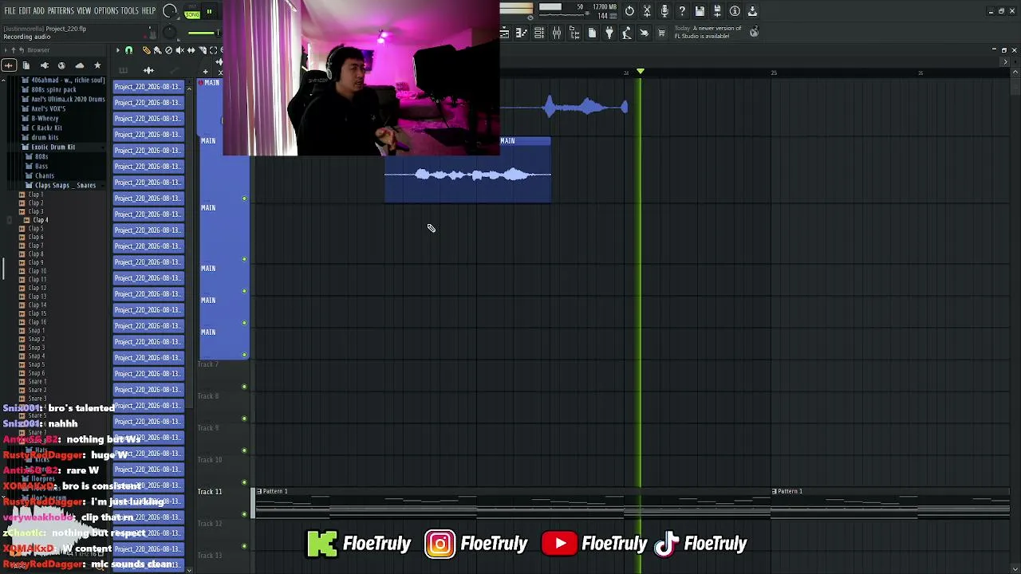The width and height of the screenshot is (1021, 574).
Task: Click the project info icon
Action: pos(735,11)
